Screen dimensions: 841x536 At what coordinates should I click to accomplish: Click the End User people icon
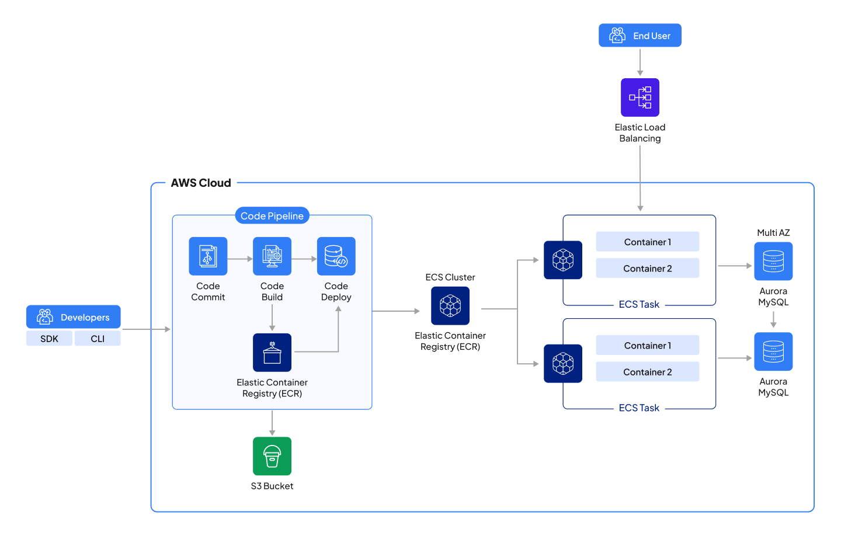tap(617, 35)
